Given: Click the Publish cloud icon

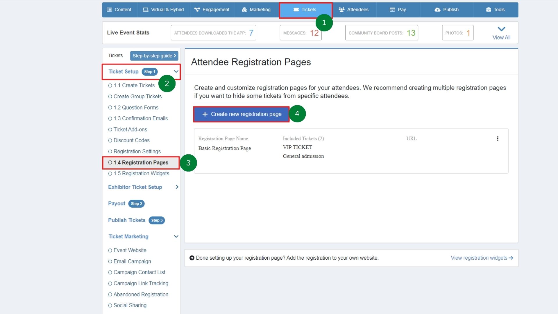Looking at the screenshot, I should 438,10.
